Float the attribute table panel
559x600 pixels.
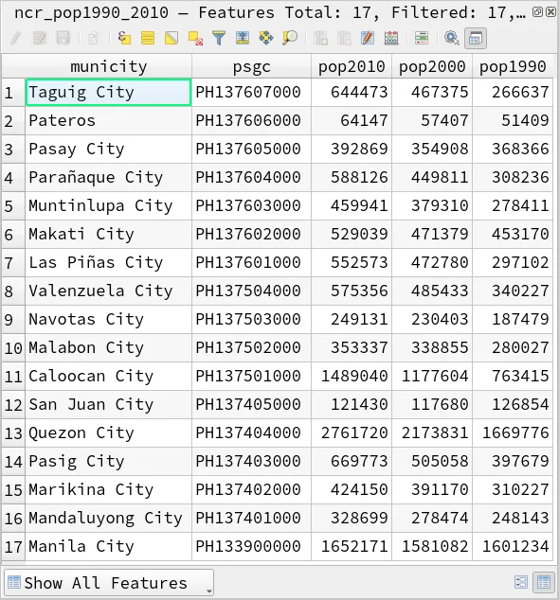click(537, 12)
